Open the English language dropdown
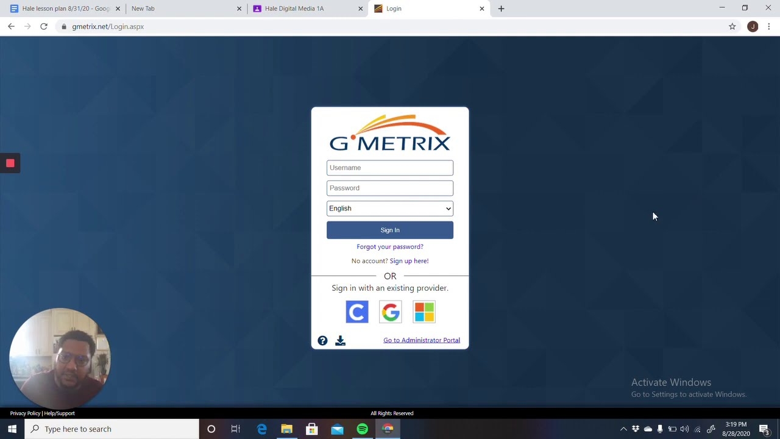Screen dimensions: 780x439 390,209
